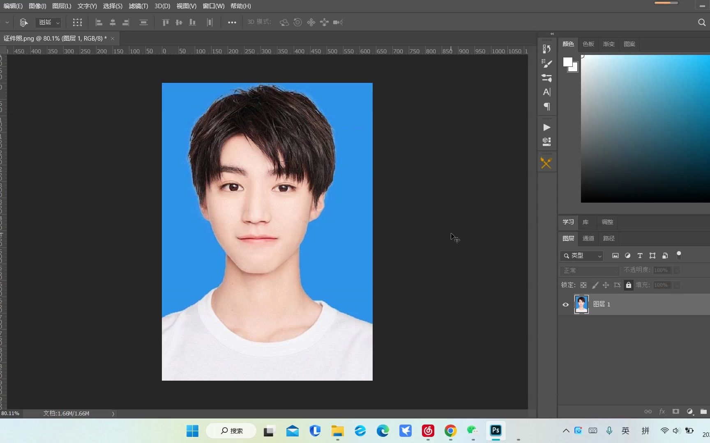Filter layers by text type icon
Image resolution: width=710 pixels, height=443 pixels.
pos(640,256)
